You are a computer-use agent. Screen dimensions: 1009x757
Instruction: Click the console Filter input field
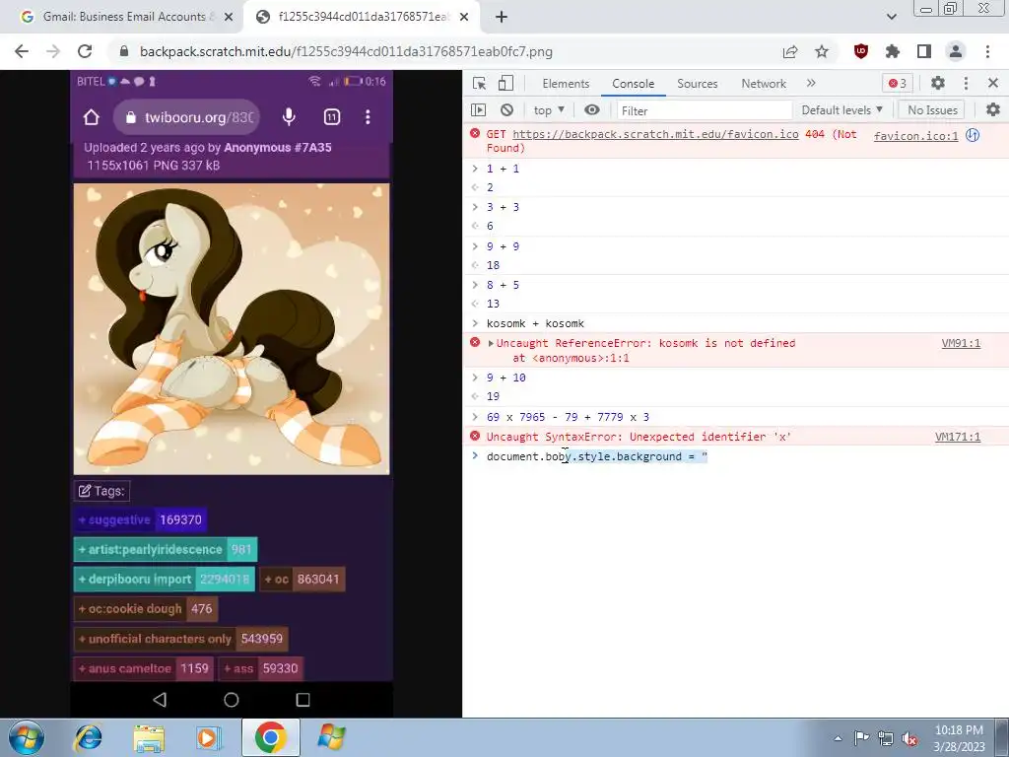tap(704, 110)
